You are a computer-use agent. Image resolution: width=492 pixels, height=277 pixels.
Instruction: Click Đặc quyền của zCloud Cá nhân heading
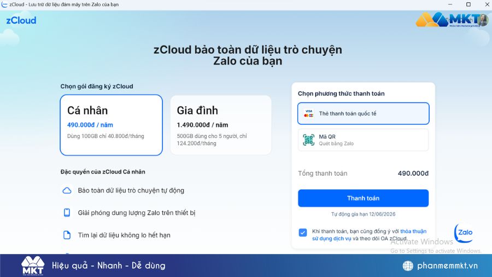tap(103, 172)
